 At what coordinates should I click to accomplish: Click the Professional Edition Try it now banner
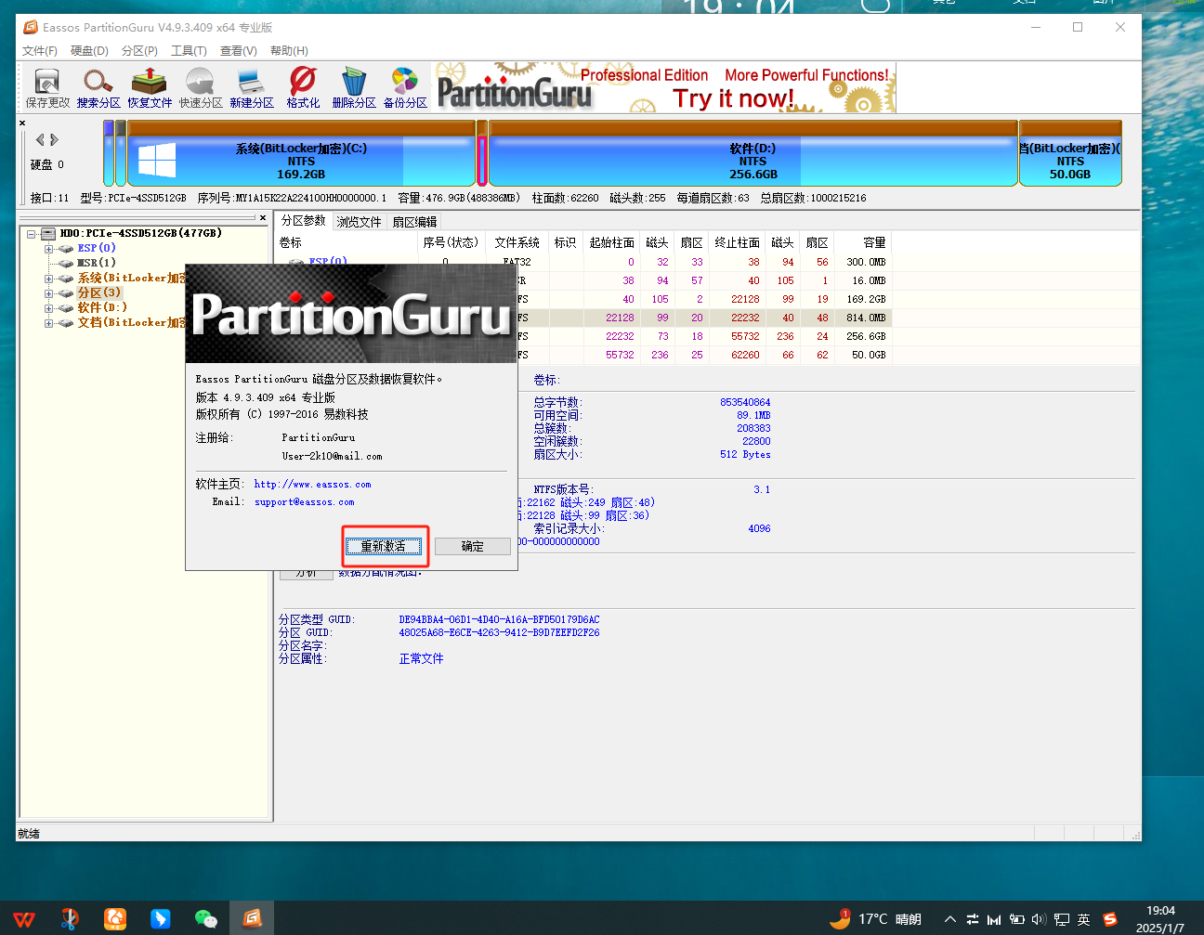tap(665, 88)
